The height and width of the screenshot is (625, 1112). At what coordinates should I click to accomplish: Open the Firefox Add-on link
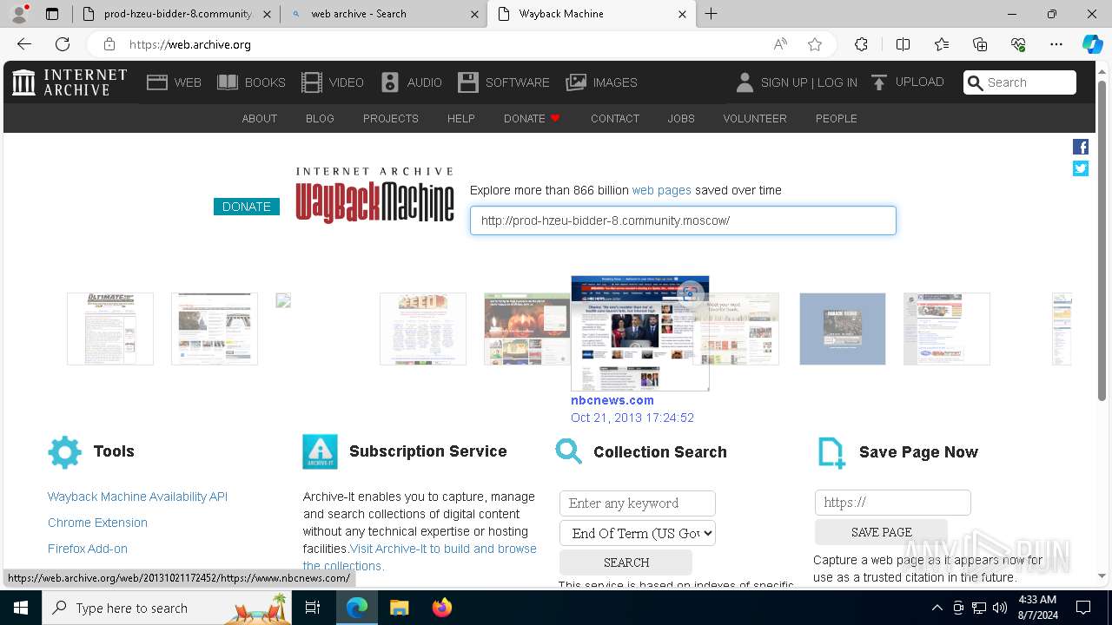(x=88, y=549)
